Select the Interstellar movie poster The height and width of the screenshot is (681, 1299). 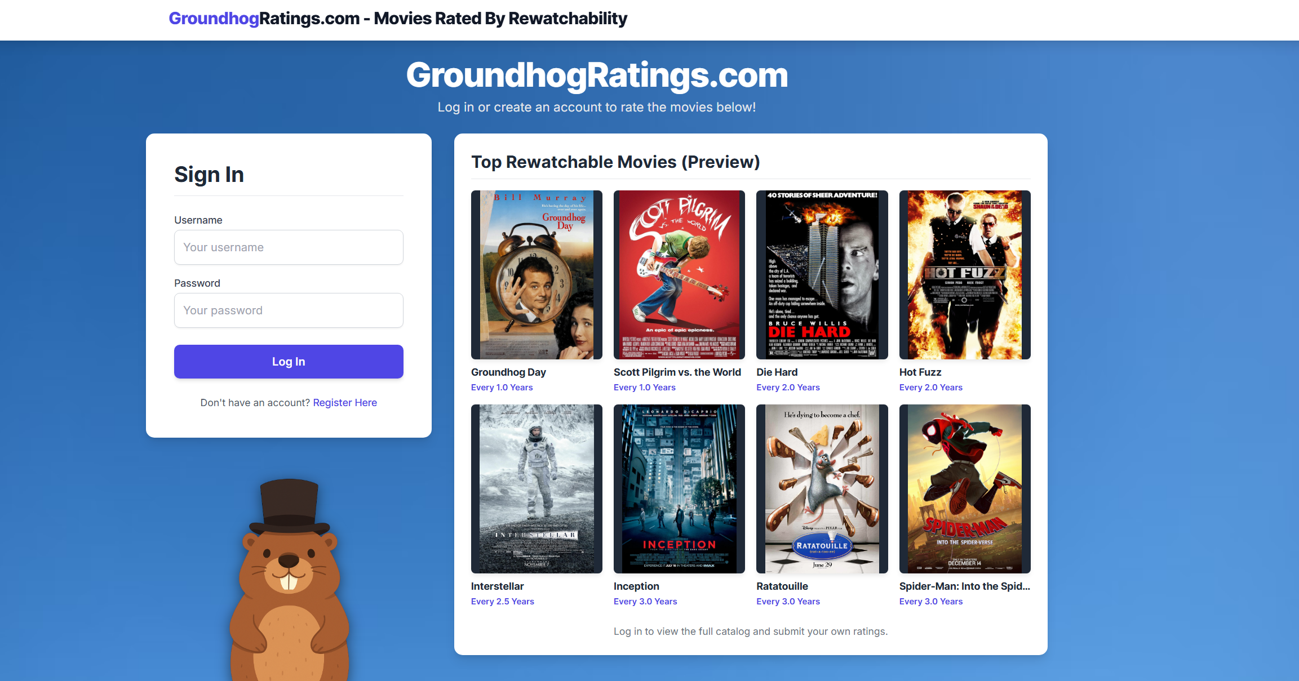coord(537,489)
